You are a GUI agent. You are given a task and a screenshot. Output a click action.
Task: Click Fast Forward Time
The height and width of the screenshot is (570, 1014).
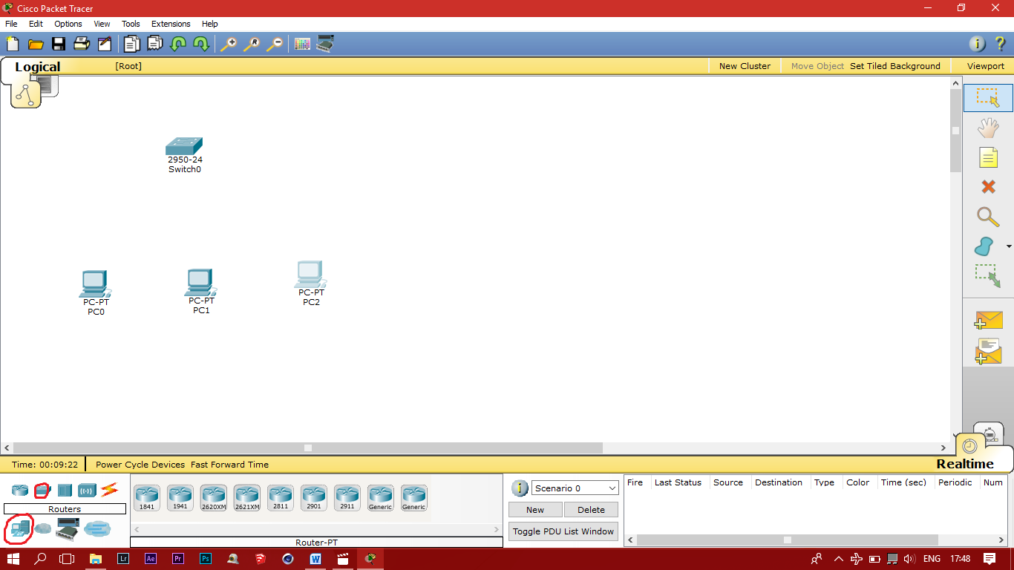pyautogui.click(x=229, y=465)
